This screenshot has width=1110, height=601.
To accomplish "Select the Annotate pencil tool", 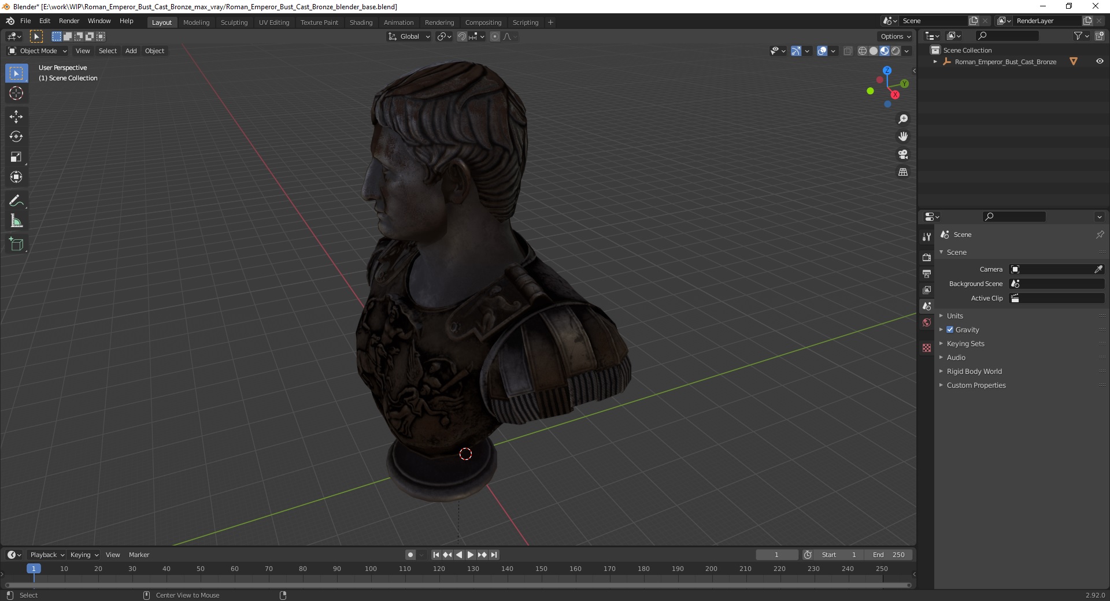I will [16, 201].
